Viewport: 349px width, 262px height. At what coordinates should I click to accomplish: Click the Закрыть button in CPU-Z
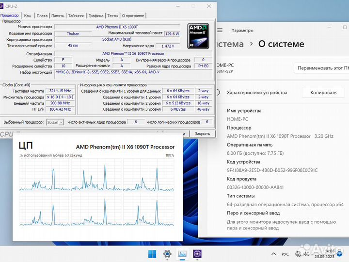pyautogui.click(x=202, y=134)
